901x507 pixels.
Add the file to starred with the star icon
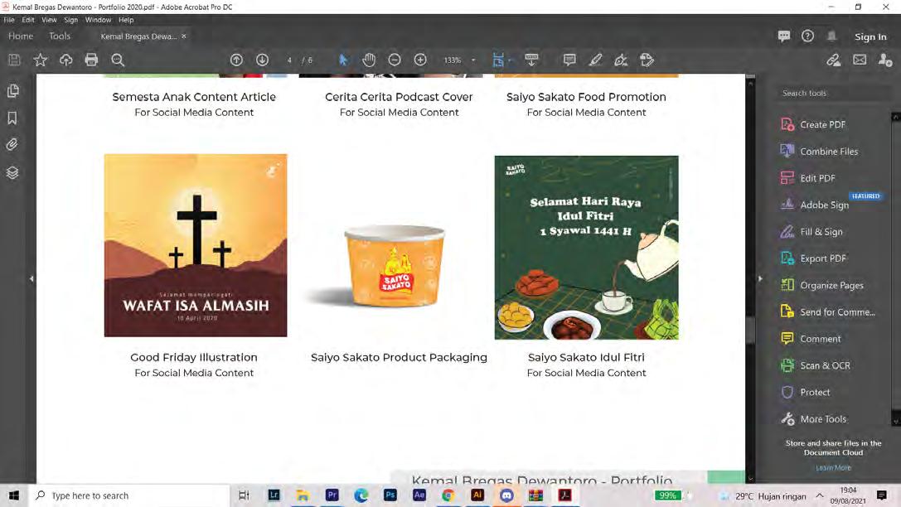pyautogui.click(x=41, y=60)
